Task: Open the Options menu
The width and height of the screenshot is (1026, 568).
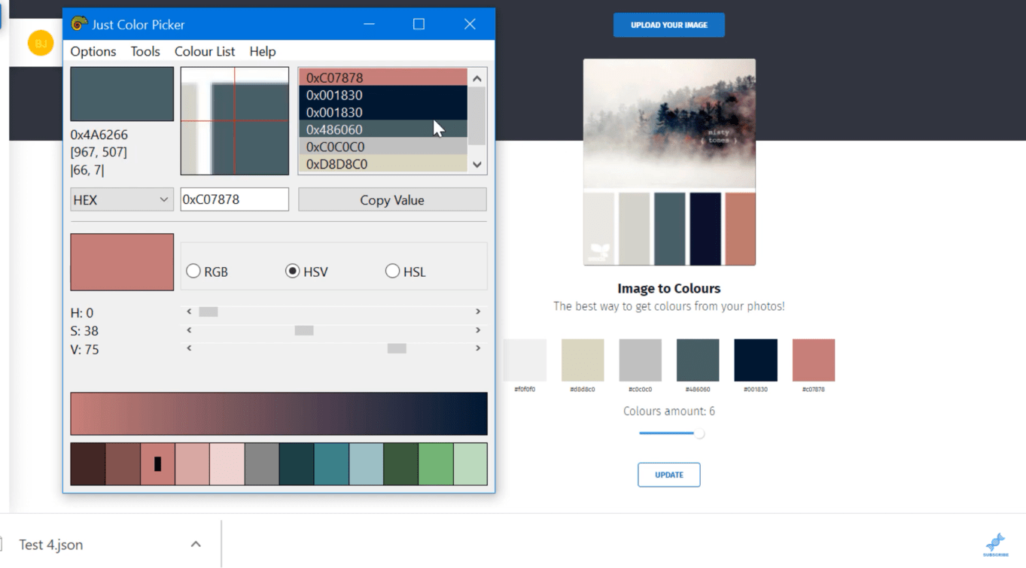Action: point(93,51)
